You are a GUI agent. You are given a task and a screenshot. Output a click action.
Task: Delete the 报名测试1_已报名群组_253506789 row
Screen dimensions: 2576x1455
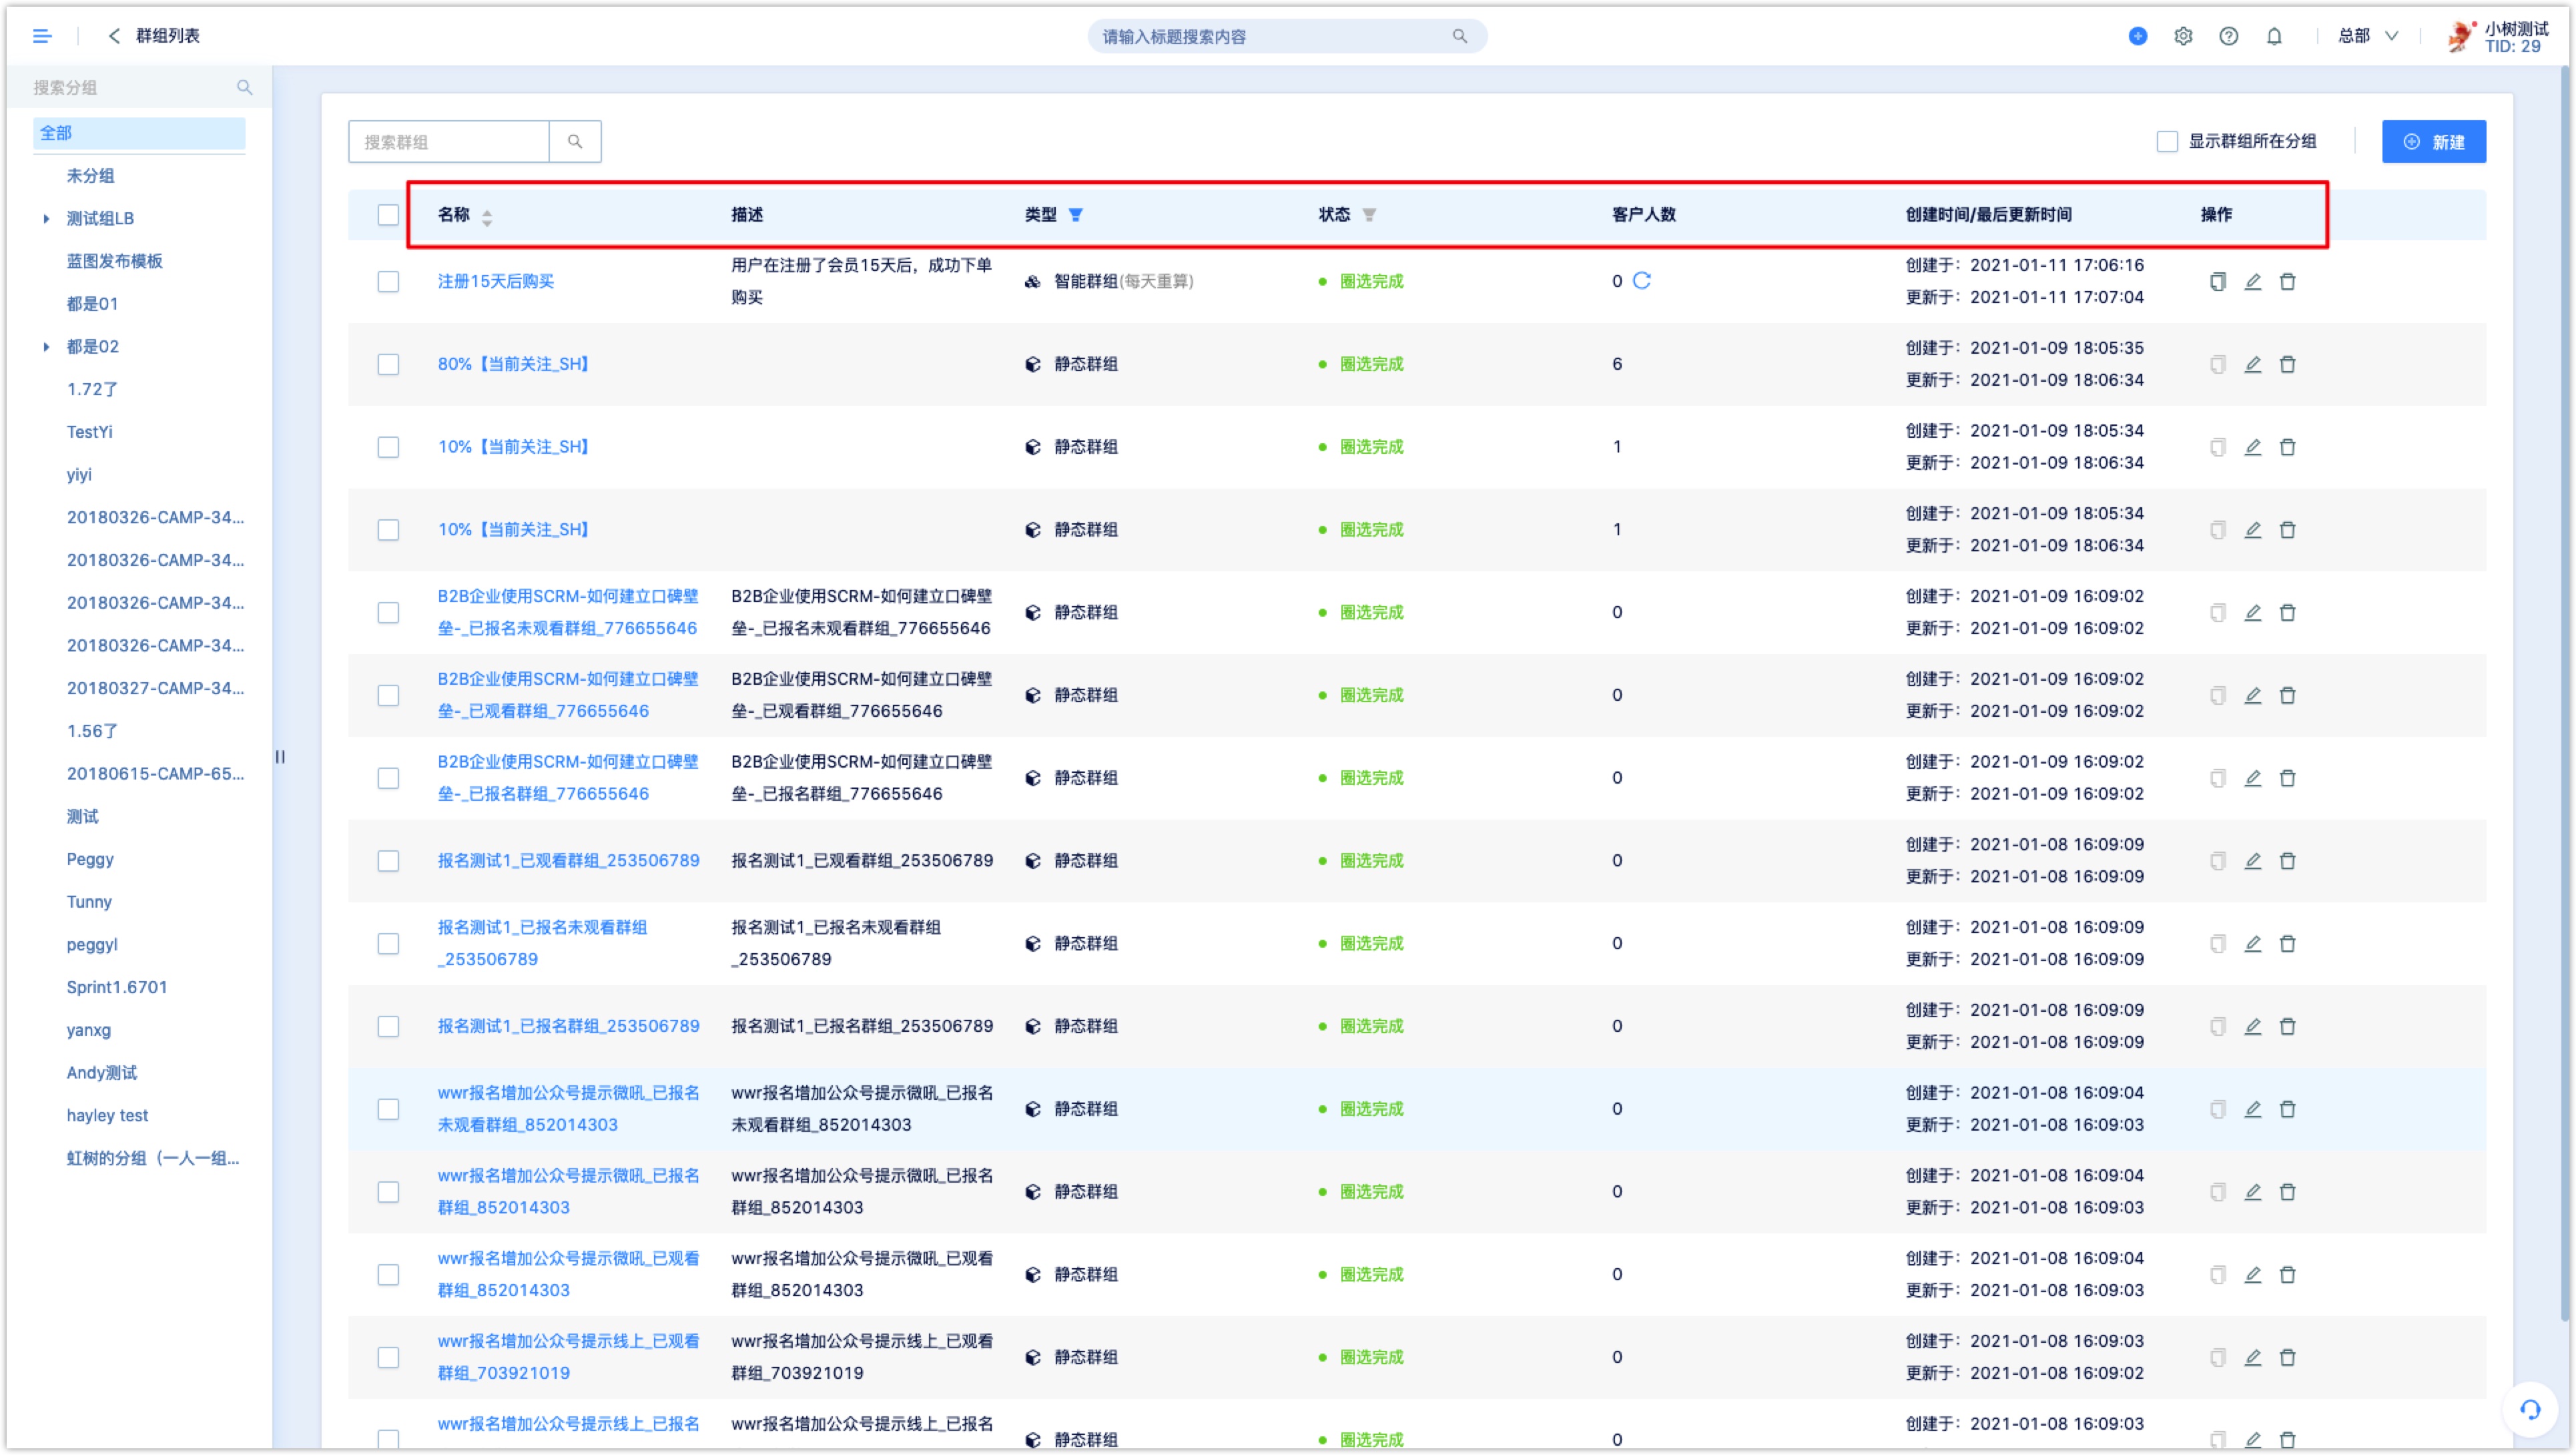pos(2287,1027)
